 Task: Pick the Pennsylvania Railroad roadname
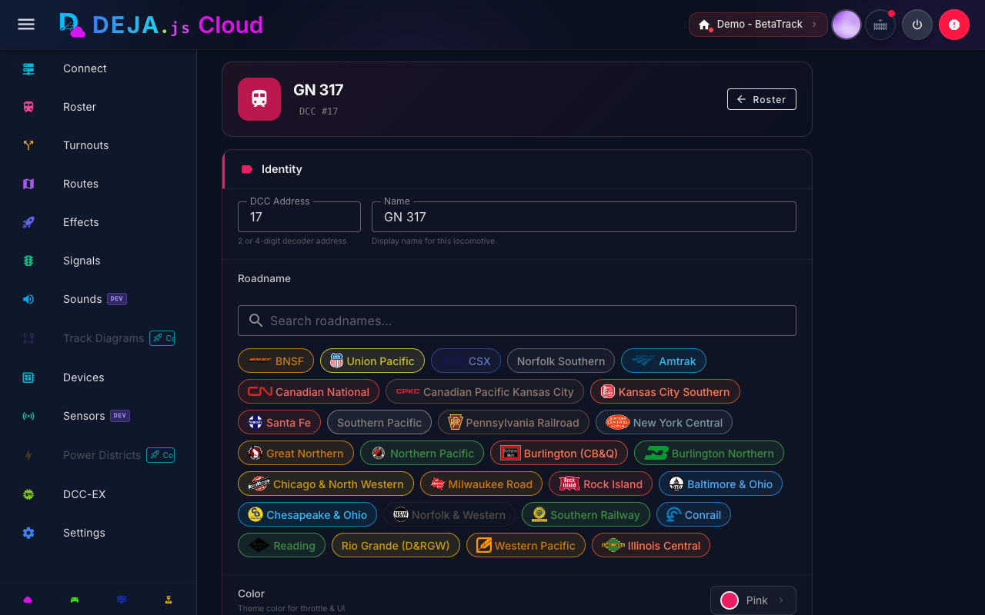click(x=513, y=423)
